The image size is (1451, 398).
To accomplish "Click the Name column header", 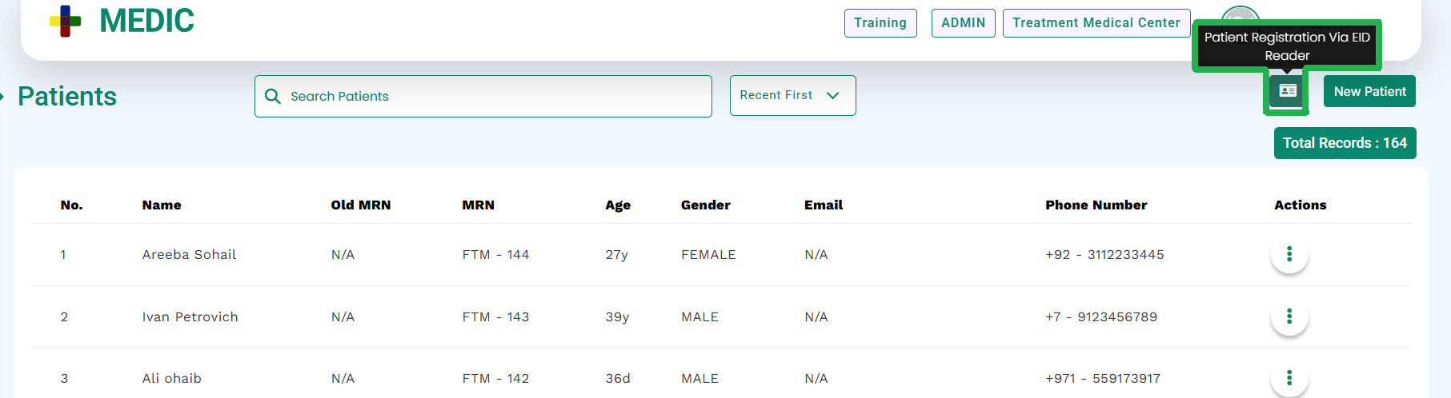I will point(162,205).
